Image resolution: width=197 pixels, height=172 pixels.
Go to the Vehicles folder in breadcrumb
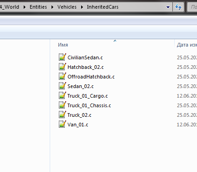67,7
